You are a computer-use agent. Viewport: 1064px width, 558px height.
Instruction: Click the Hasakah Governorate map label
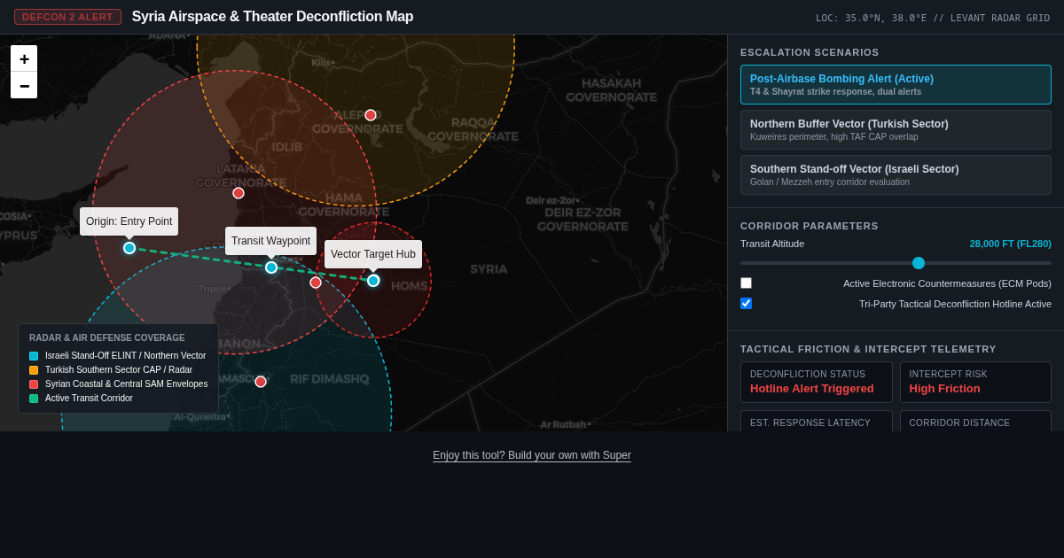612,90
